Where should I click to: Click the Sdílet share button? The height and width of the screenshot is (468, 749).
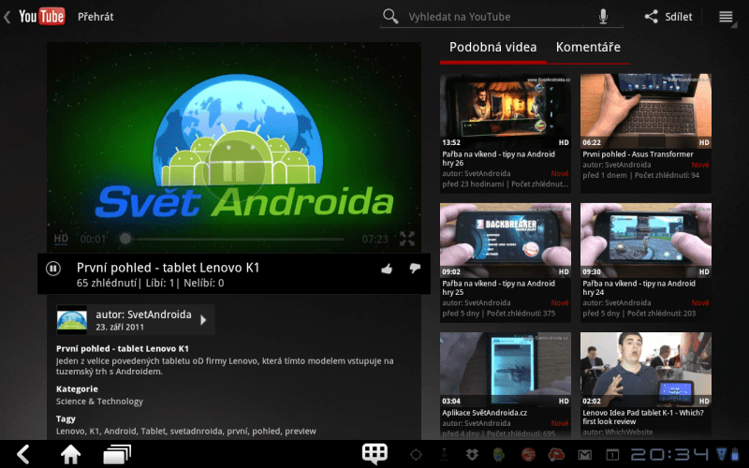[x=668, y=17]
